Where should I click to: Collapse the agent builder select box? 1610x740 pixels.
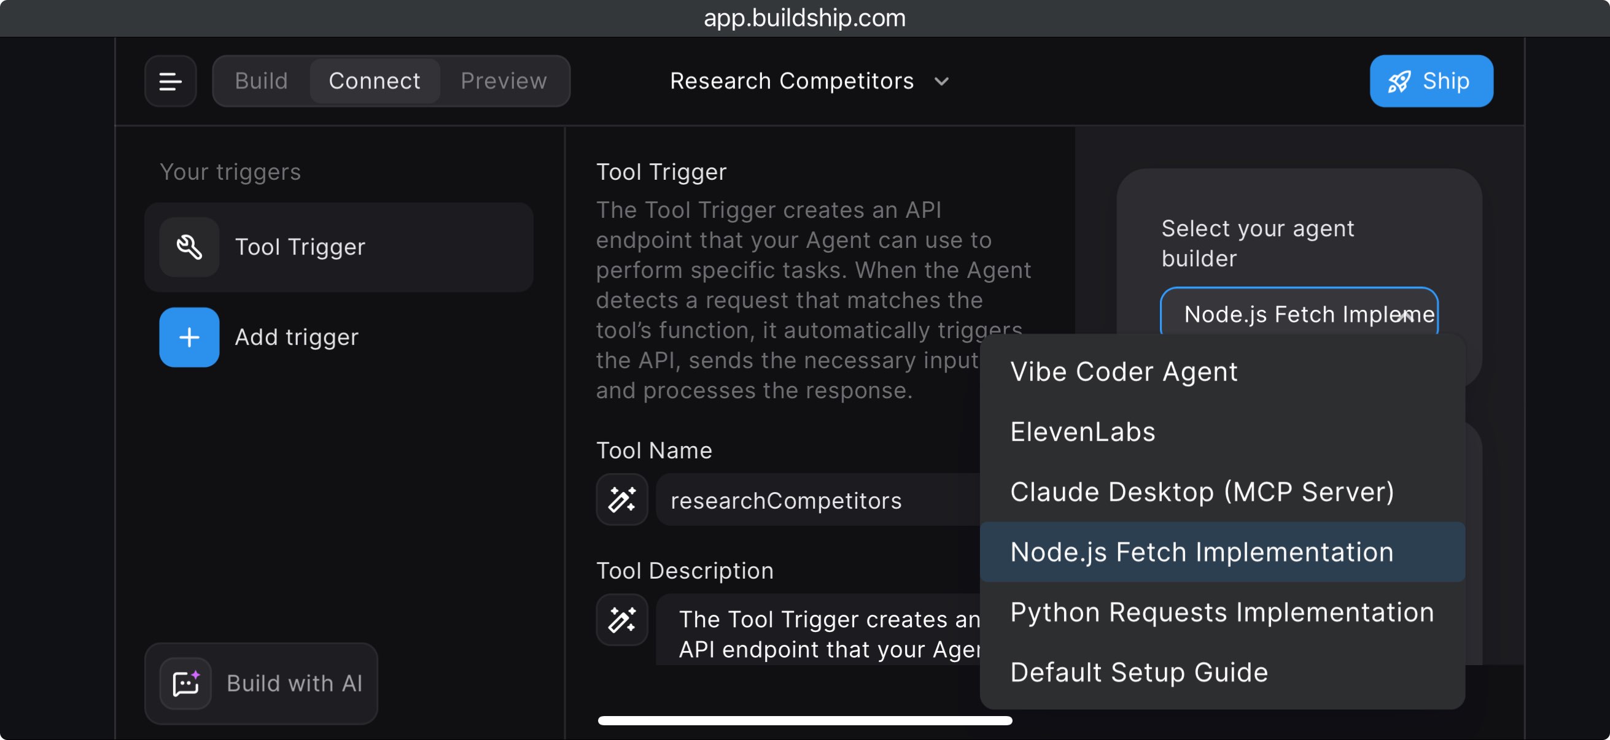1299,313
